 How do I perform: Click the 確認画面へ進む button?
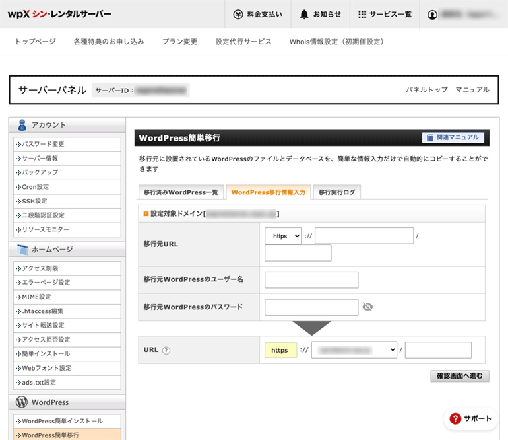tap(460, 376)
